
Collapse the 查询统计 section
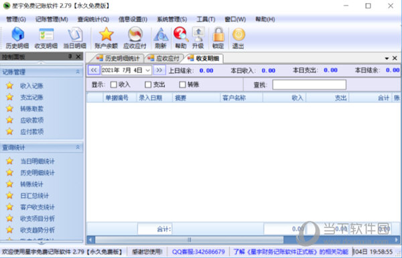click(78, 147)
